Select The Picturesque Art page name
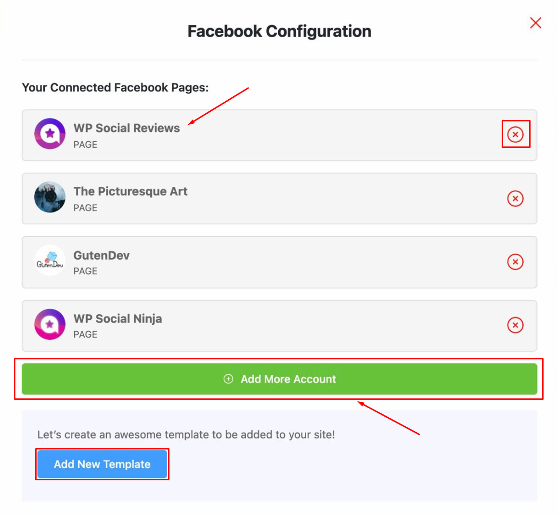 click(130, 191)
